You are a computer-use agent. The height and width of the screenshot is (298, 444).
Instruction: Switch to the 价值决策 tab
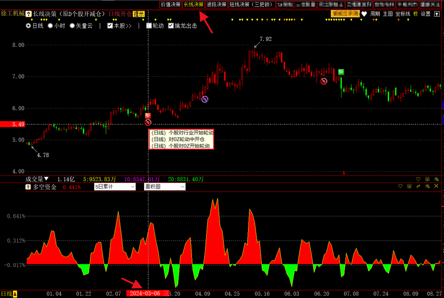click(x=170, y=4)
